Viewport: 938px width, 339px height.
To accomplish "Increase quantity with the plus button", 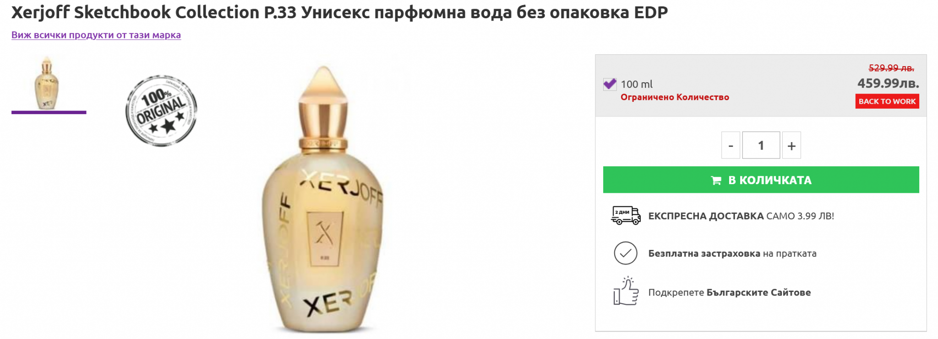I will 791,145.
